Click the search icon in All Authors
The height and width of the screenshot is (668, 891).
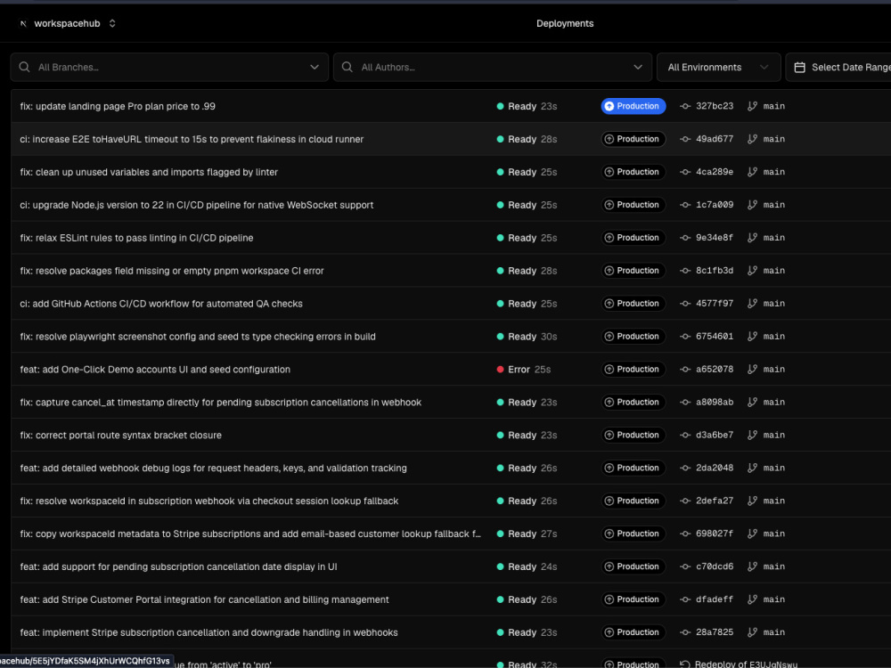(347, 67)
